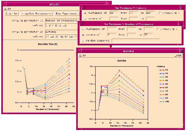The image size is (187, 131).
Task: Enable 'including 1' checkbox in Number of Processors window
Action: click(x=158, y=29)
